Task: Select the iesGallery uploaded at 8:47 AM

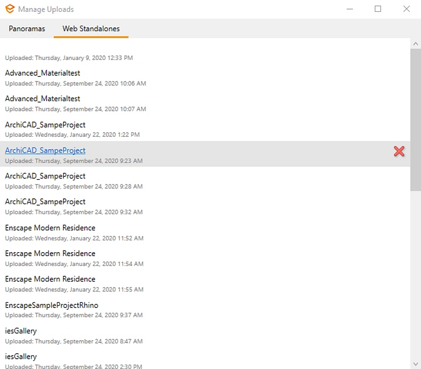Action: [x=21, y=331]
